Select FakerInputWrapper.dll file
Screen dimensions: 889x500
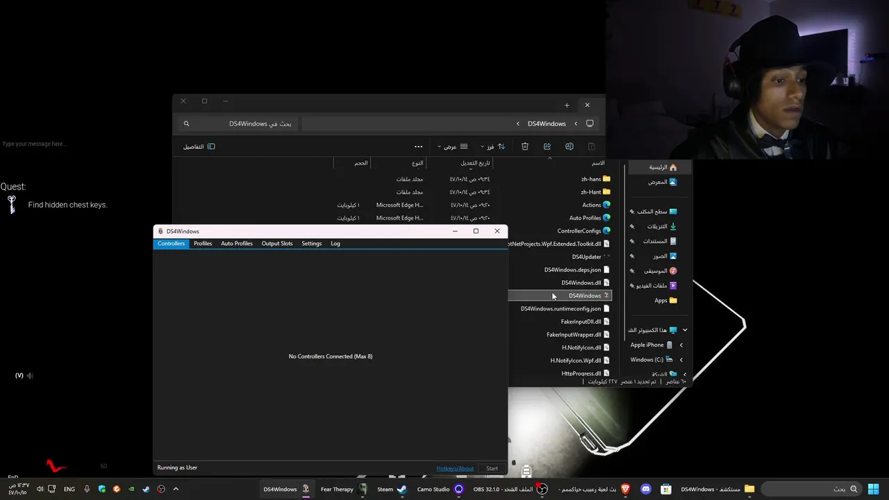579,335
